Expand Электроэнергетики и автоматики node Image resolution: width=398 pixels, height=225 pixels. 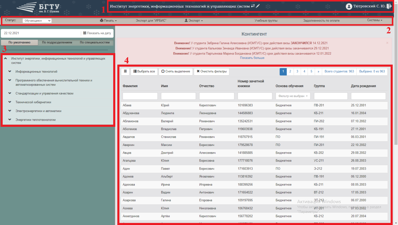[10, 111]
